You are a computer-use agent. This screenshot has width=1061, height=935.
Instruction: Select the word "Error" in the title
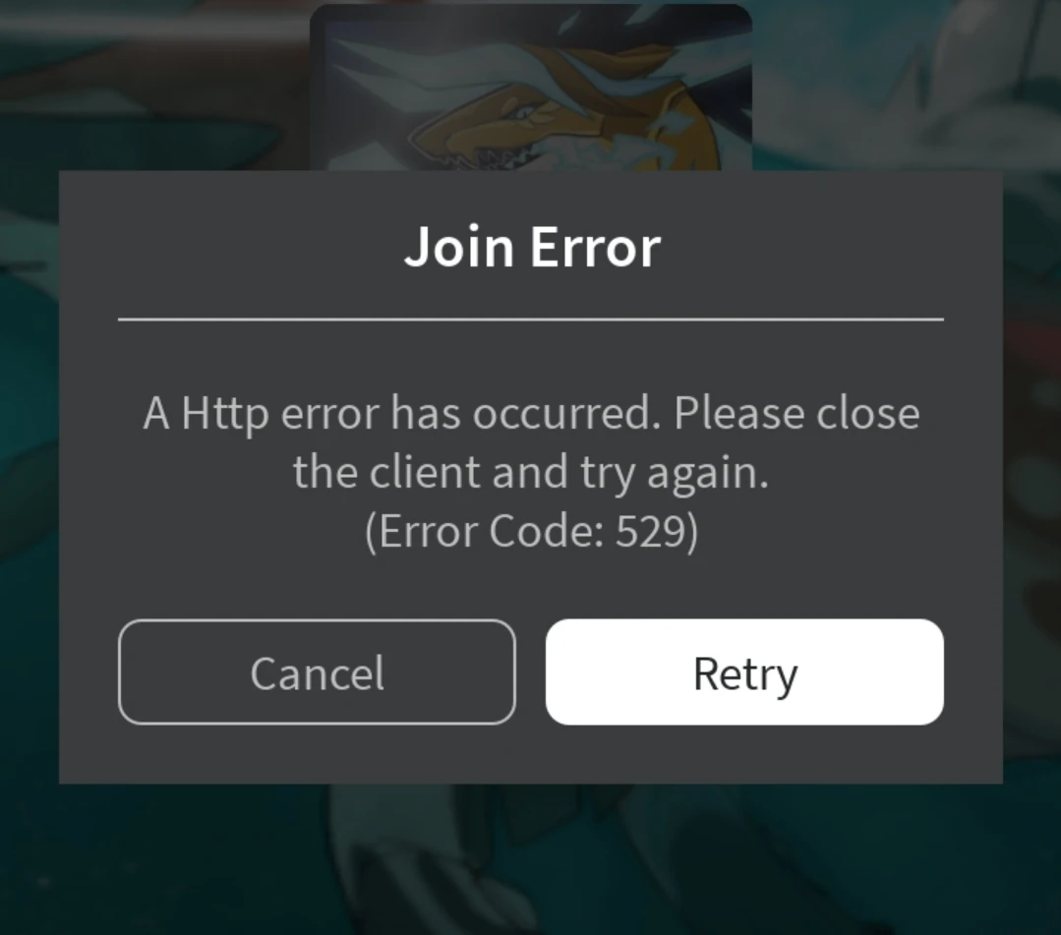point(596,247)
